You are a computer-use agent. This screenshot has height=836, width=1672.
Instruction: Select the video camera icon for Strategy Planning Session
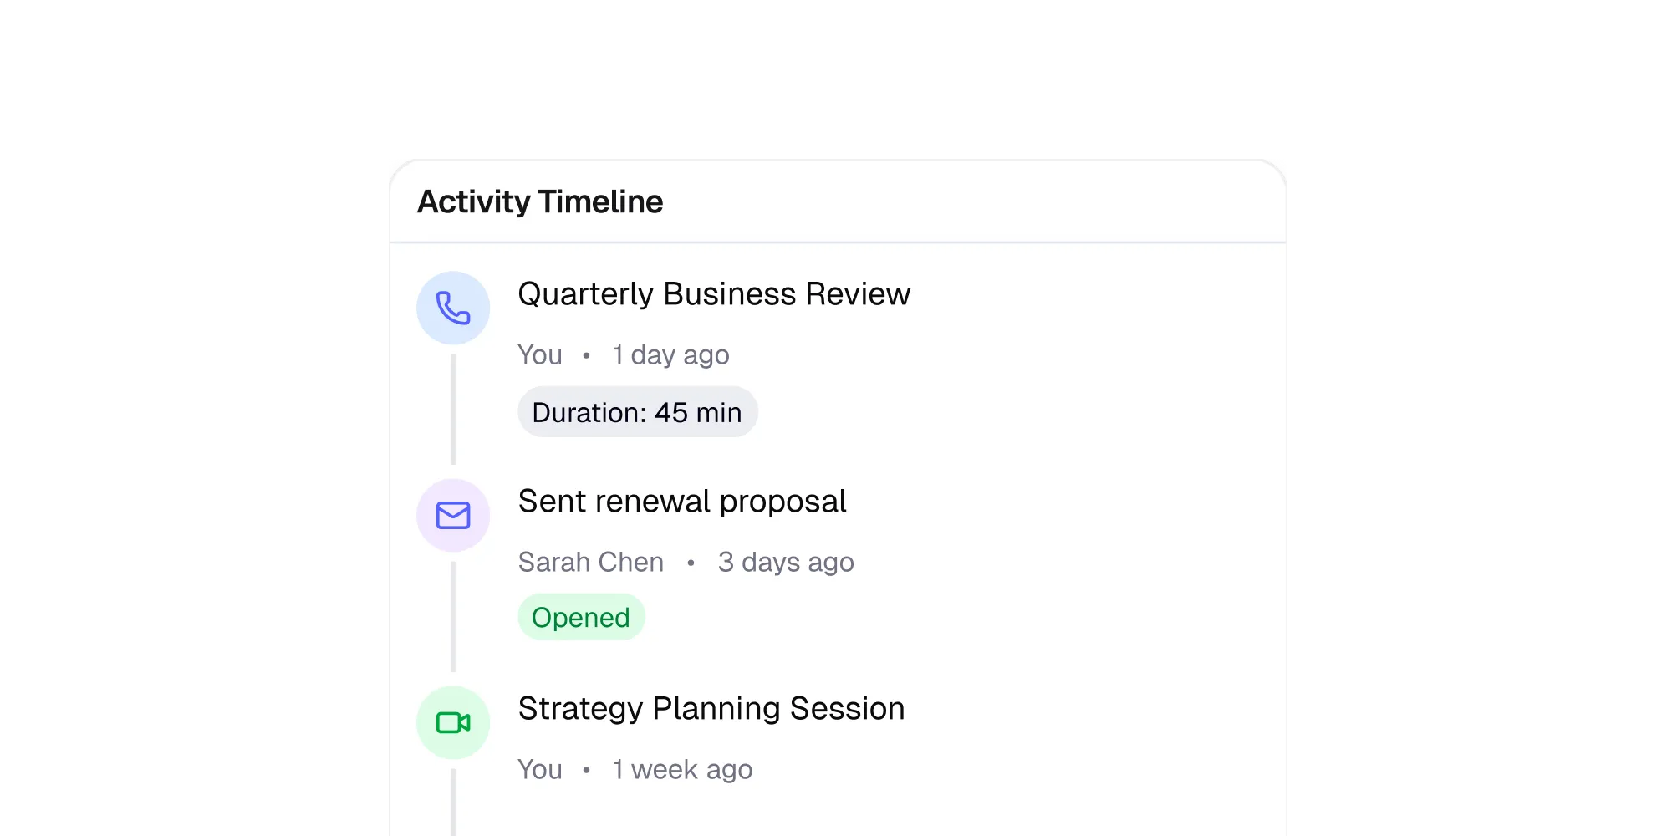tap(452, 721)
